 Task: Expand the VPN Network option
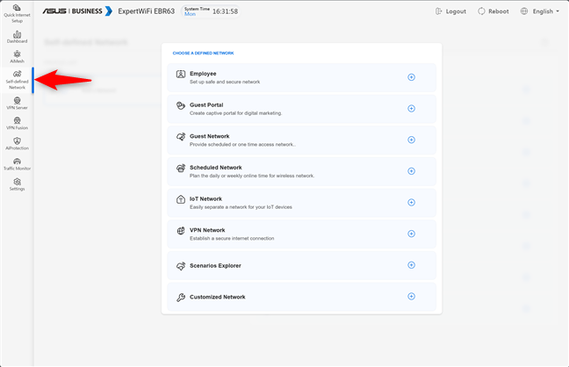coord(411,234)
